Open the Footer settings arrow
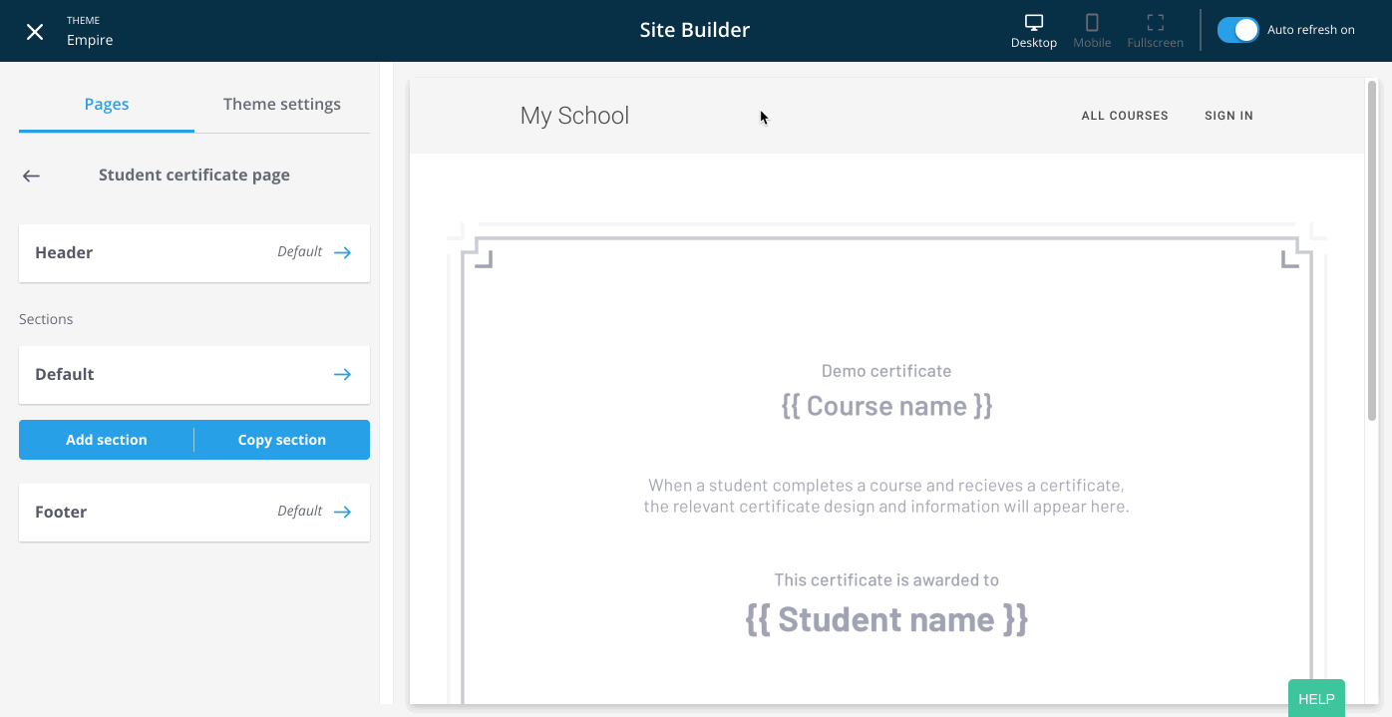 [x=342, y=512]
